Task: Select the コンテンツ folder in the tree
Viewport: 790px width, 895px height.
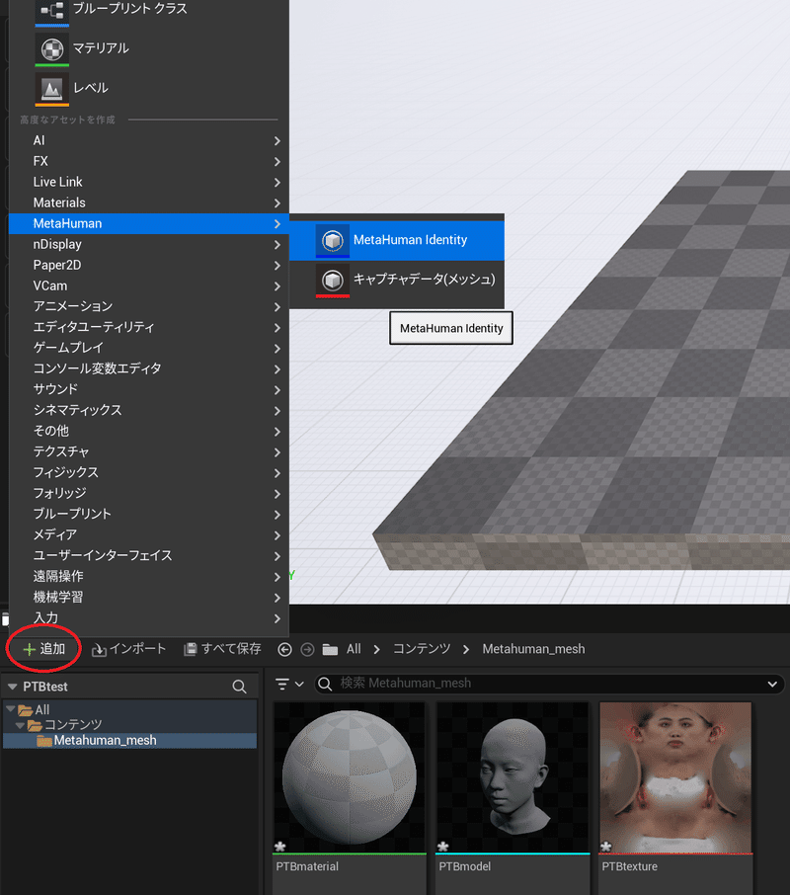Action: click(x=130, y=725)
